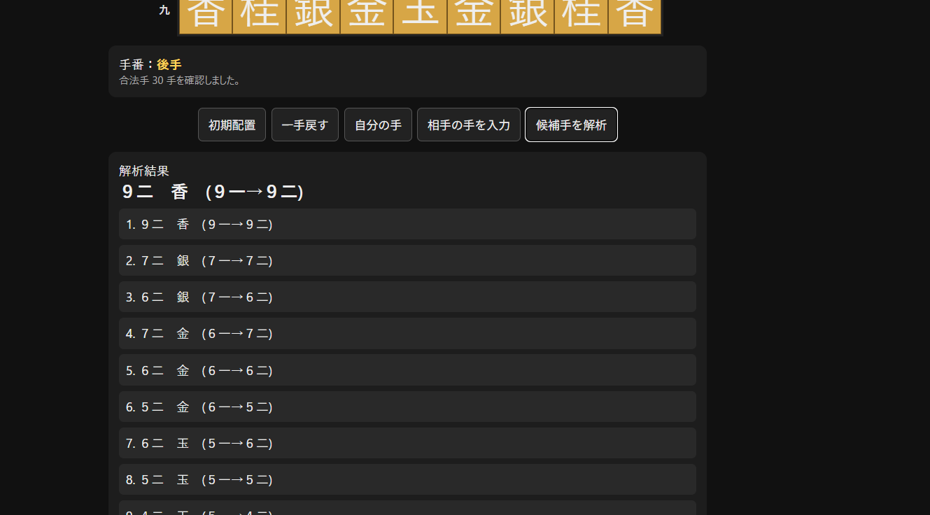
Task: Select candidate 1. 9二 香 (9一→9二)
Action: click(407, 224)
